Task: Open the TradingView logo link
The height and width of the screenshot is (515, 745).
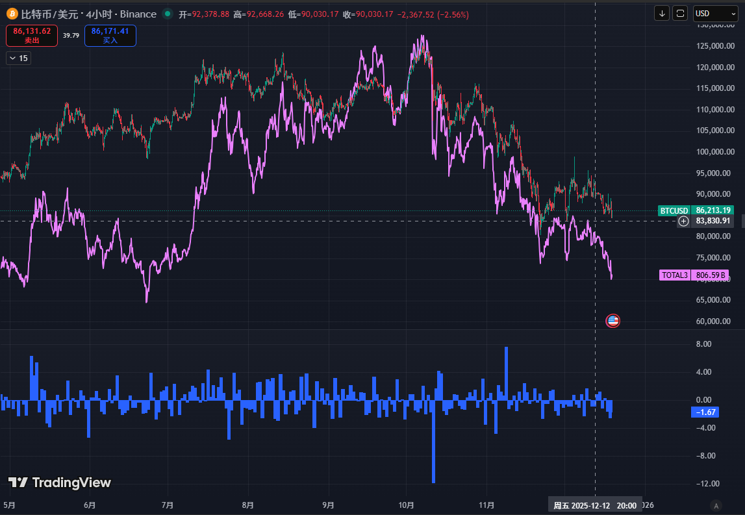Action: point(60,483)
